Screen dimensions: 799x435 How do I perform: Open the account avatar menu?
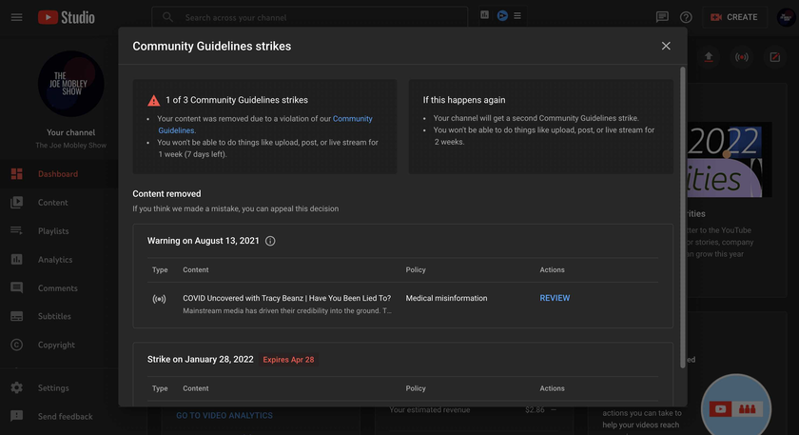[x=787, y=17]
